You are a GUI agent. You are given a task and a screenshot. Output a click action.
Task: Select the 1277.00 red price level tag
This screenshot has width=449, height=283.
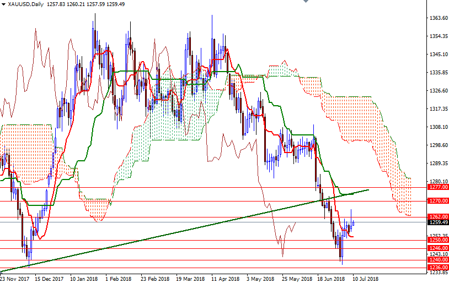(x=437, y=187)
